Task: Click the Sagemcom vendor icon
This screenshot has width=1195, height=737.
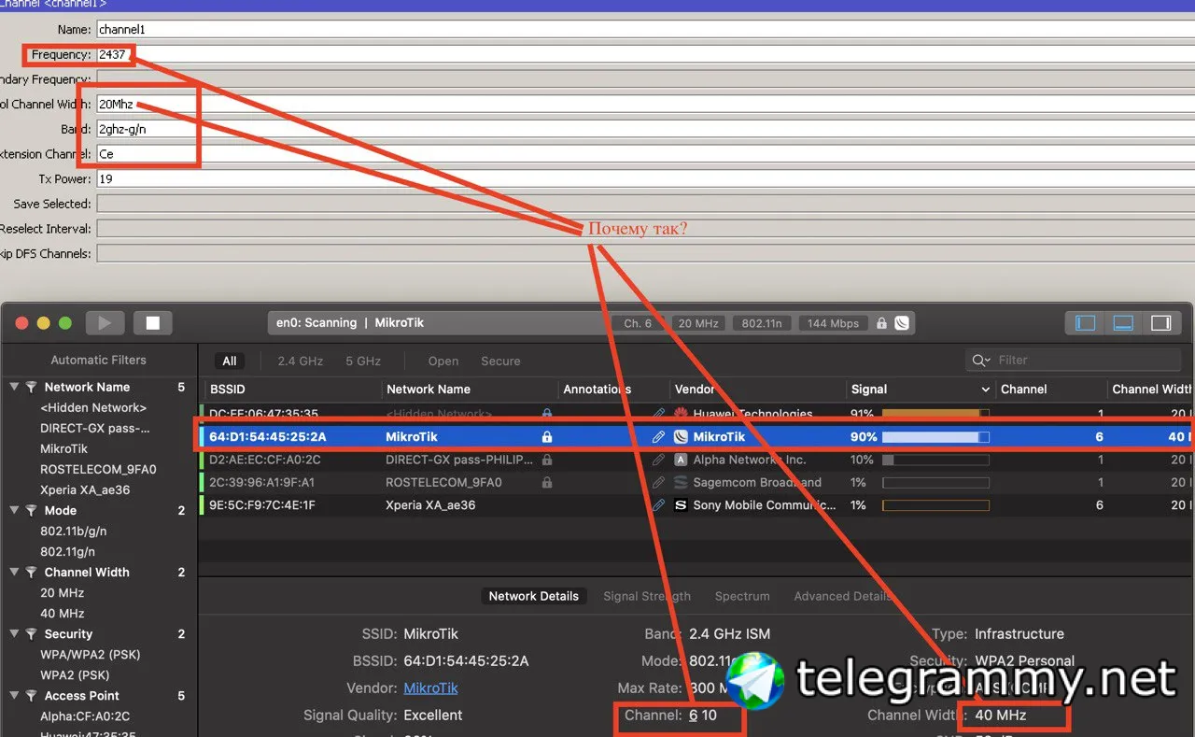Action: pyautogui.click(x=681, y=483)
